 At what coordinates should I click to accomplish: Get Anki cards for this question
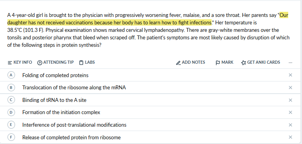coord(261,63)
